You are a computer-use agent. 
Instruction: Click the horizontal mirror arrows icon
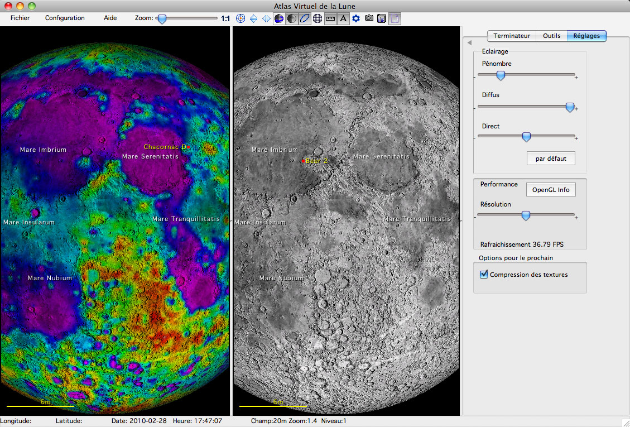pos(266,18)
